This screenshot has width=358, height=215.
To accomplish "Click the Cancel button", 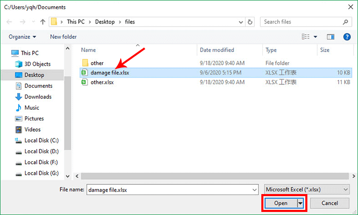I will click(x=329, y=203).
